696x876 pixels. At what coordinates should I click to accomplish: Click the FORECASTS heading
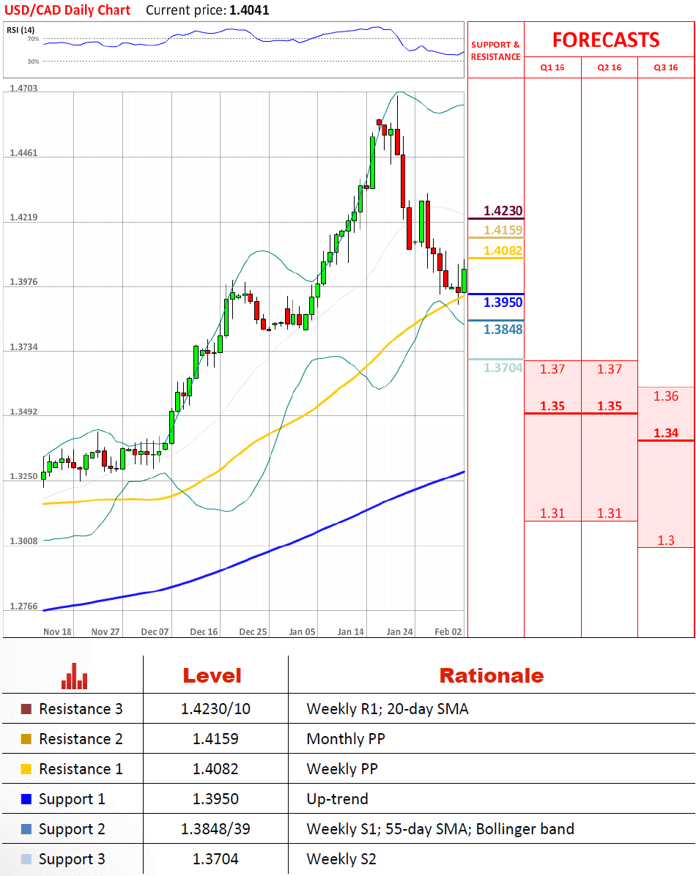pos(605,40)
